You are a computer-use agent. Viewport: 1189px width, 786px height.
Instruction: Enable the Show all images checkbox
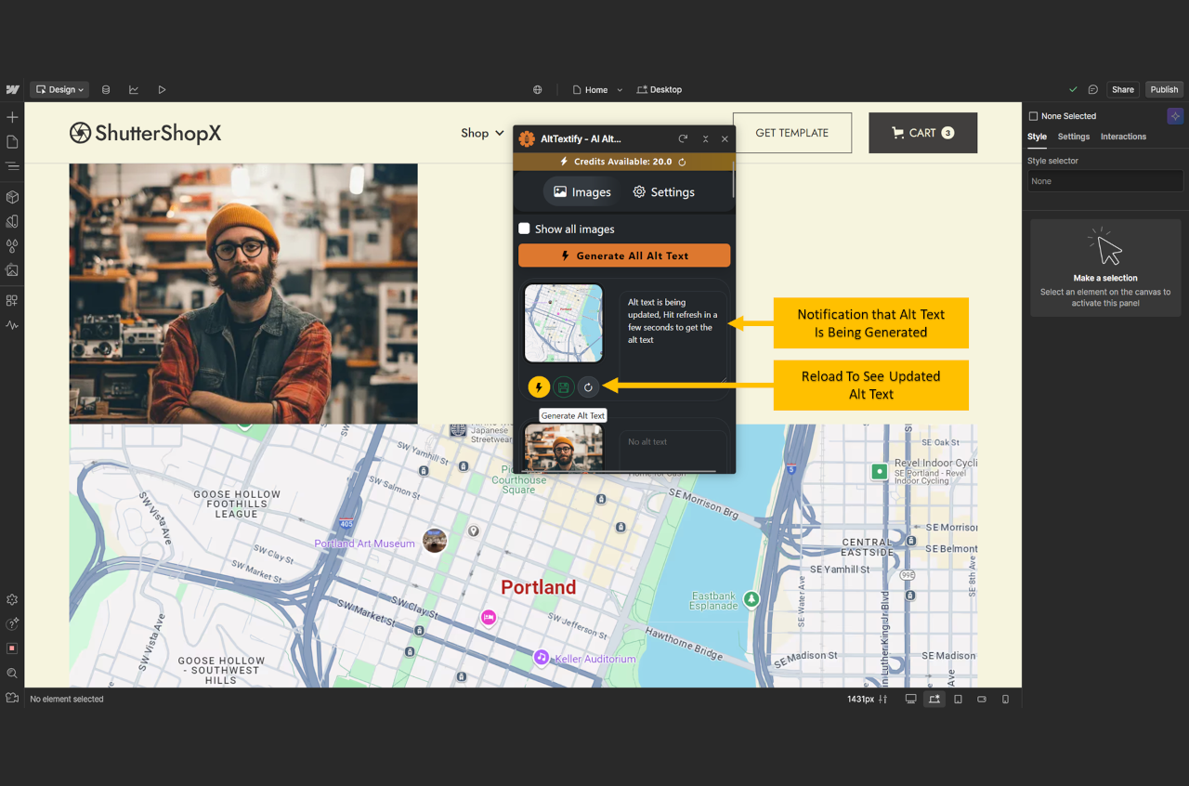524,229
